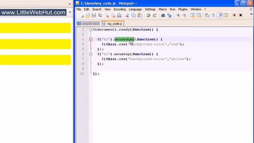
Task: Start macro recording red dot
Action: [x=234, y=15]
